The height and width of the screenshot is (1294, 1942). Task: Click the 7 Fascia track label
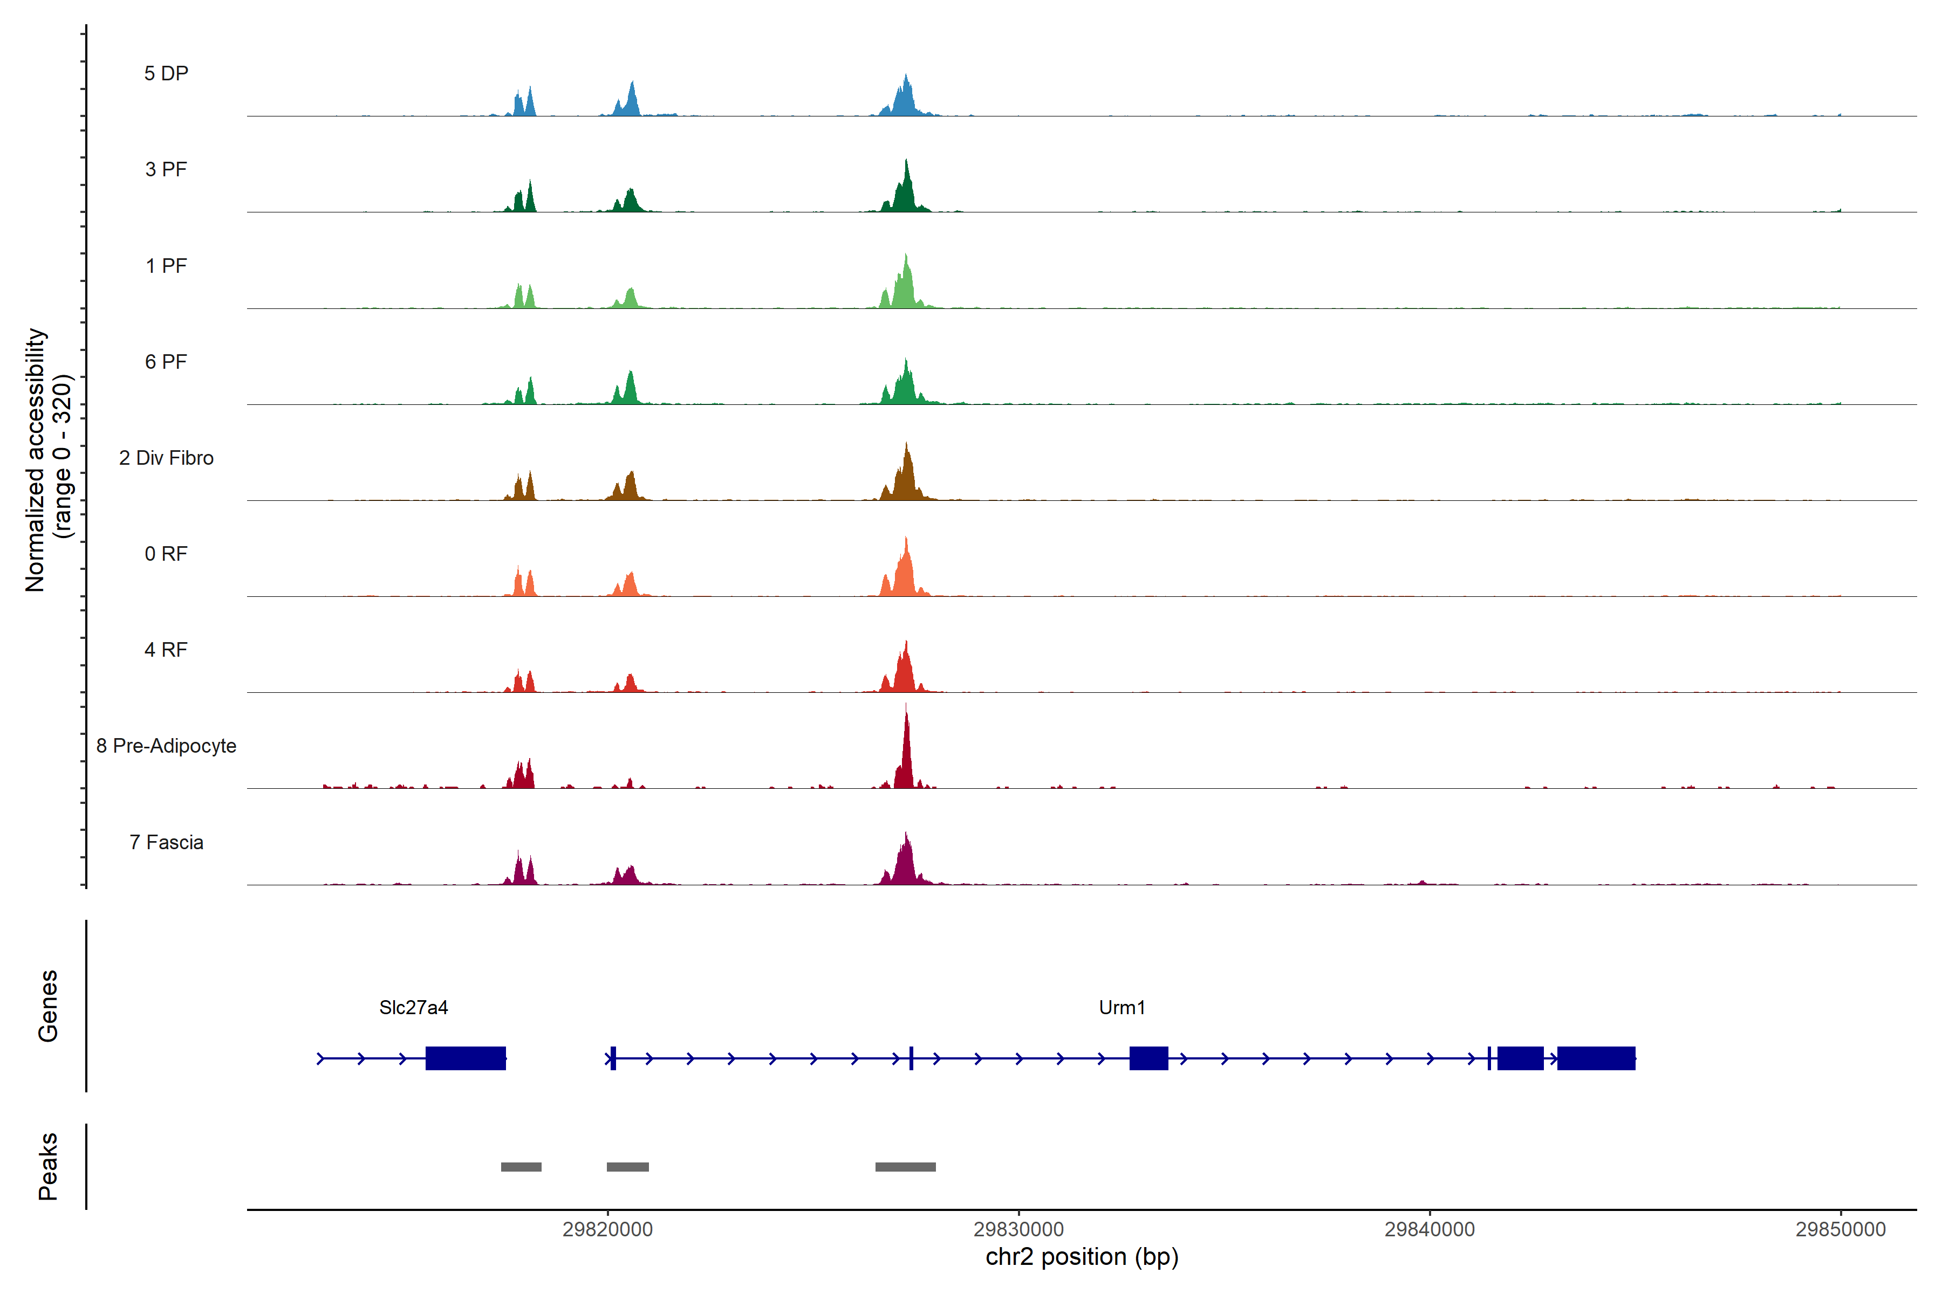[166, 842]
